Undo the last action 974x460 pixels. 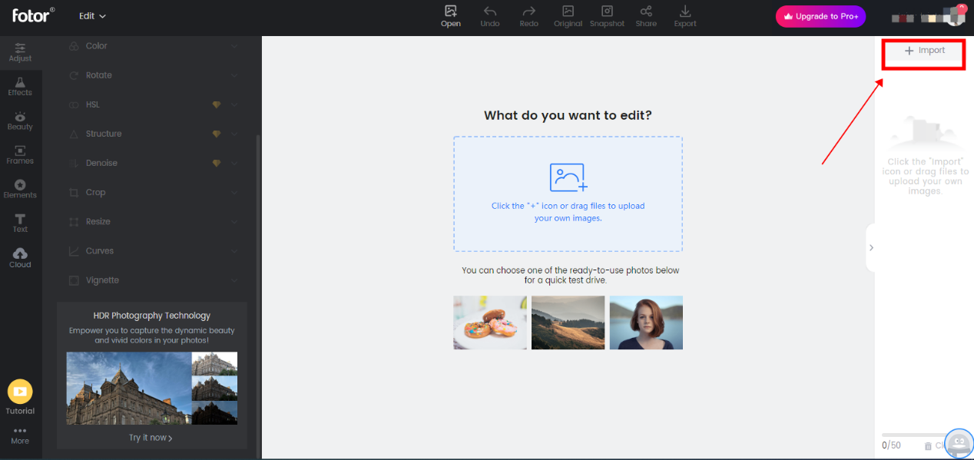pyautogui.click(x=489, y=16)
